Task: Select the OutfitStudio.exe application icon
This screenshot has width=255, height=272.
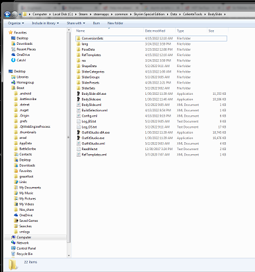Action: pos(79,138)
